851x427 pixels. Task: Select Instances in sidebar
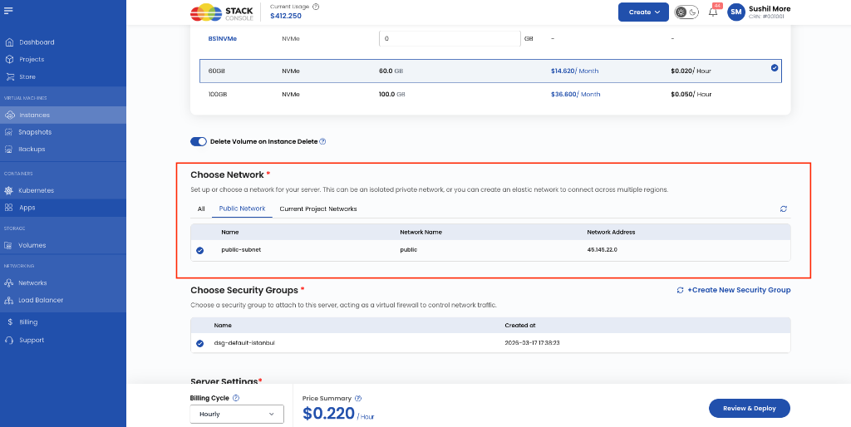pos(34,115)
